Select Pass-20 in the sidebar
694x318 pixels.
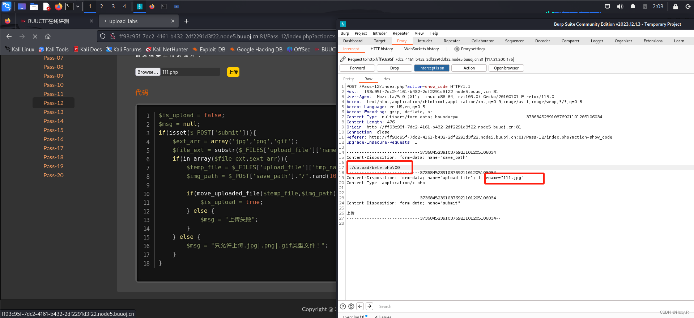tap(54, 175)
